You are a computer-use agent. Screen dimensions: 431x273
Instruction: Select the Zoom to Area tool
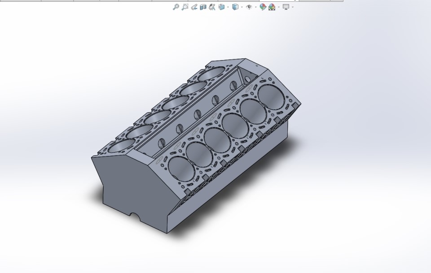(x=185, y=7)
